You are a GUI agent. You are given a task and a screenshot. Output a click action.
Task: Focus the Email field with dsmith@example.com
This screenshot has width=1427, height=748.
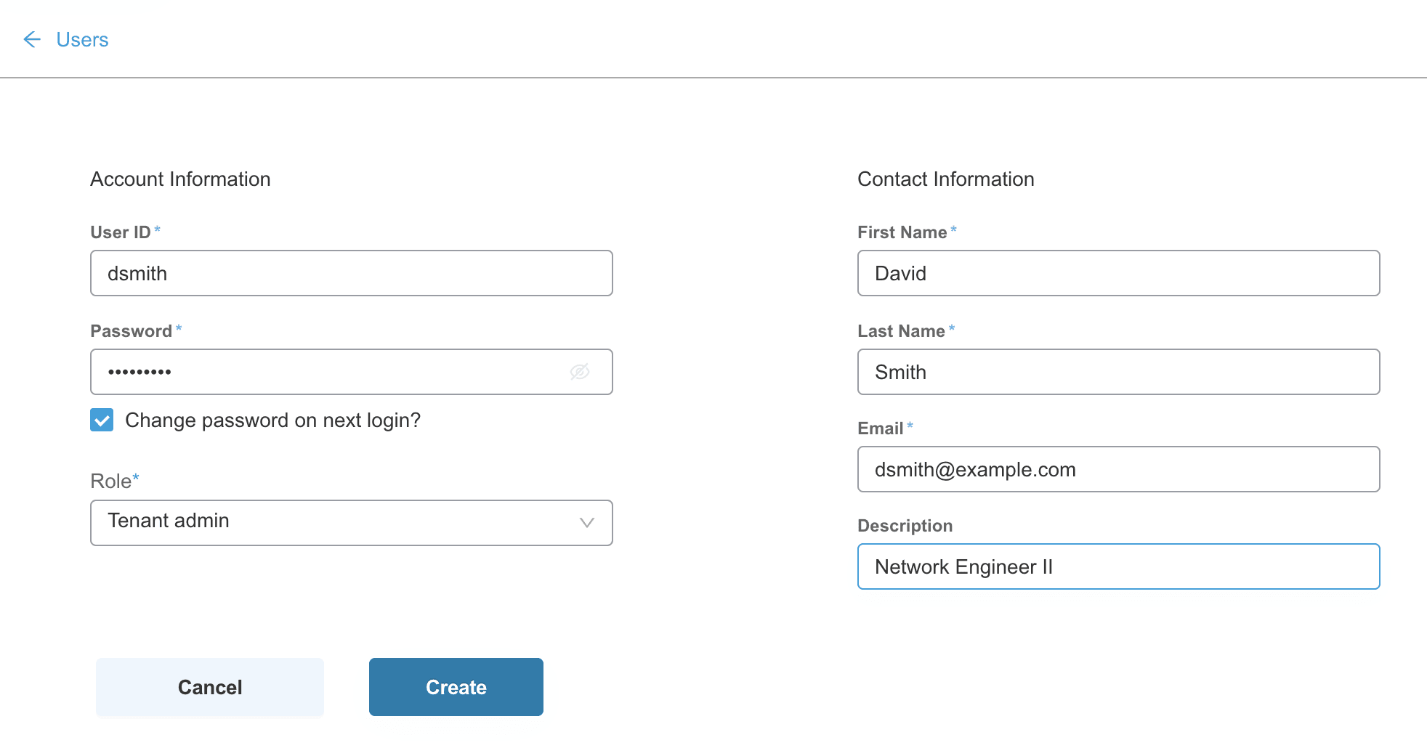[x=1119, y=469]
